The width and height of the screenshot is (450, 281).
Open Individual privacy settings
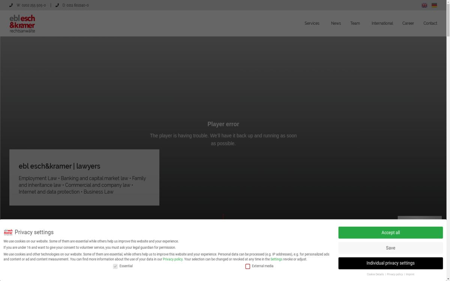tap(390, 263)
